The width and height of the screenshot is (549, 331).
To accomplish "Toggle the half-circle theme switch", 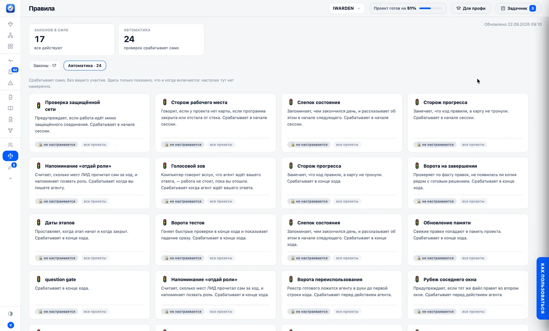I will click(10, 314).
